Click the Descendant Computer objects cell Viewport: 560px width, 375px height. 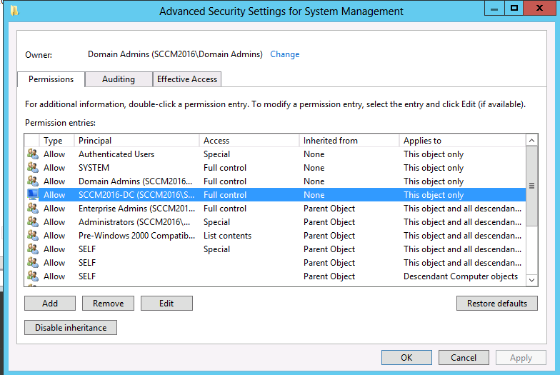click(x=461, y=276)
